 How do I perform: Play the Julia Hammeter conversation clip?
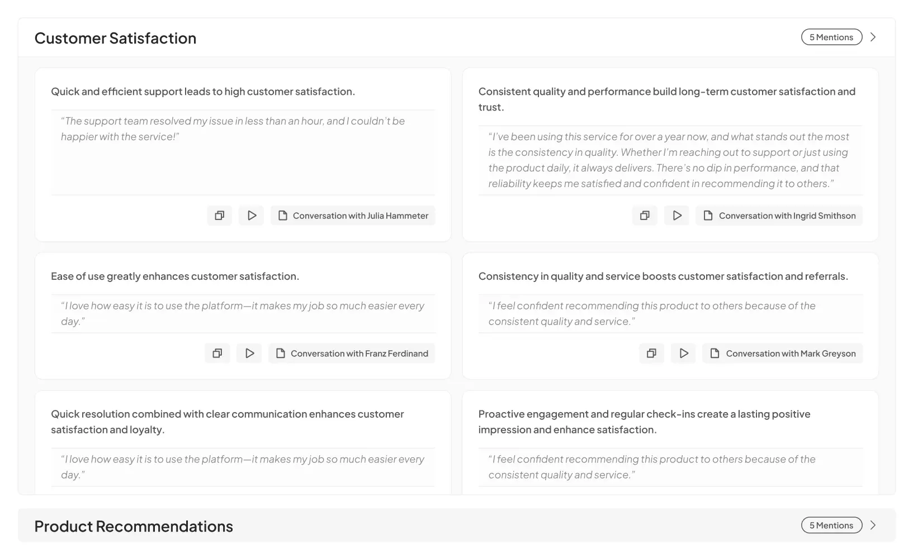tap(252, 216)
